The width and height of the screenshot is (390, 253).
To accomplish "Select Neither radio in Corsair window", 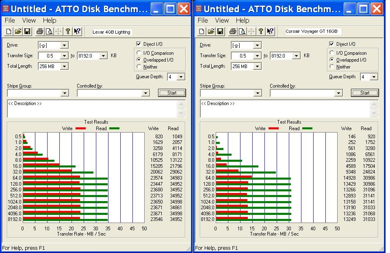I will click(x=332, y=66).
